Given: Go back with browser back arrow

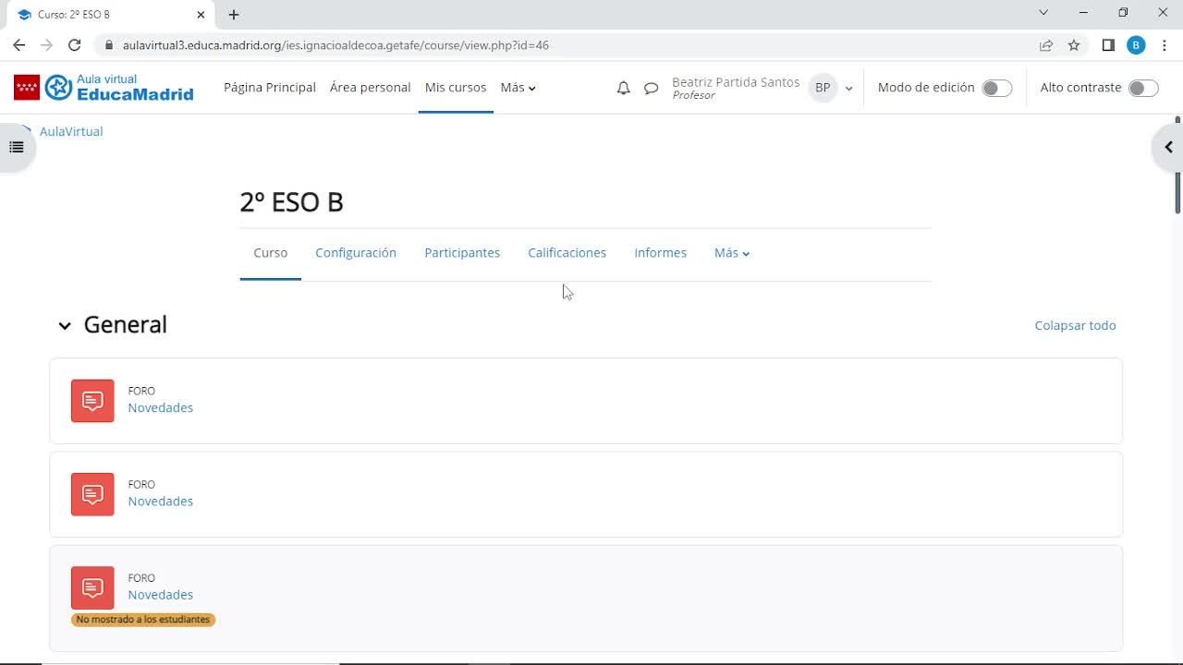Looking at the screenshot, I should [x=19, y=44].
